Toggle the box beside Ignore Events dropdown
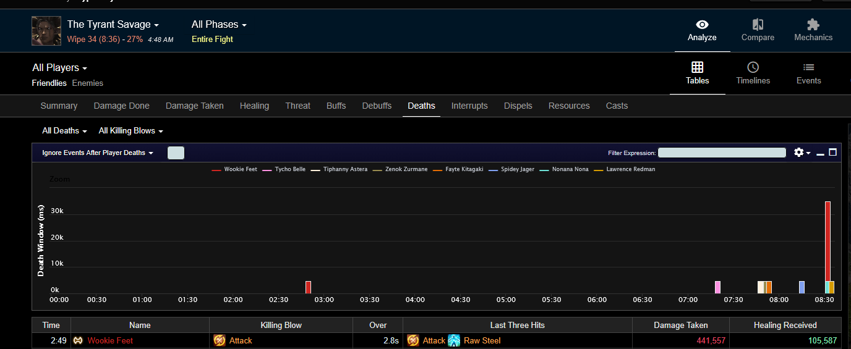 tap(176, 153)
